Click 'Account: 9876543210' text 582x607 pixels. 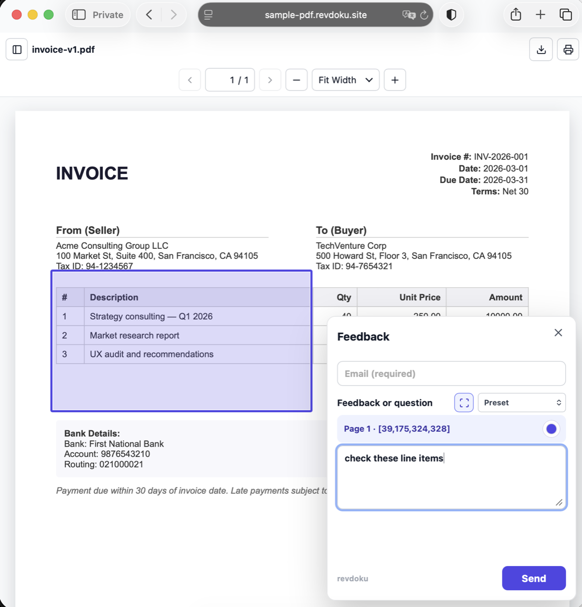107,454
